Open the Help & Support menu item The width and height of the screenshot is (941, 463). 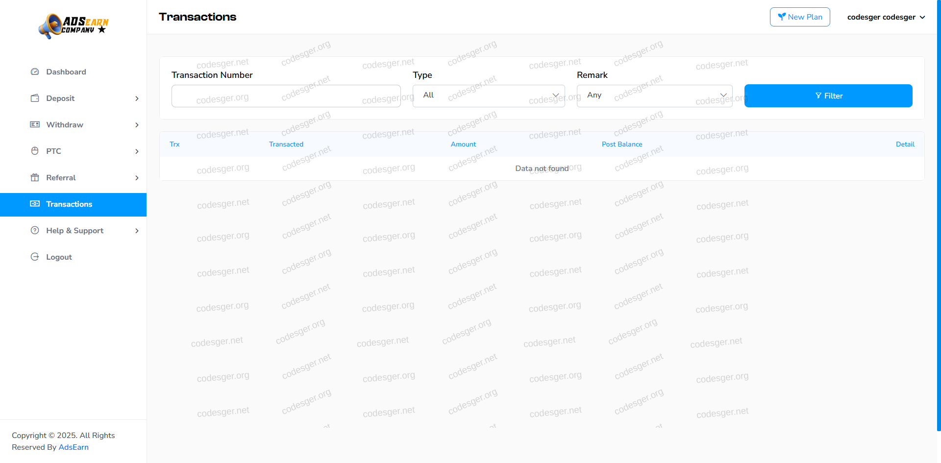[x=74, y=231]
